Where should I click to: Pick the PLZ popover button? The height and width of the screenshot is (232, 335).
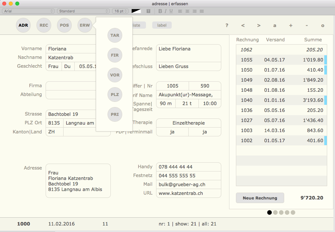click(115, 95)
